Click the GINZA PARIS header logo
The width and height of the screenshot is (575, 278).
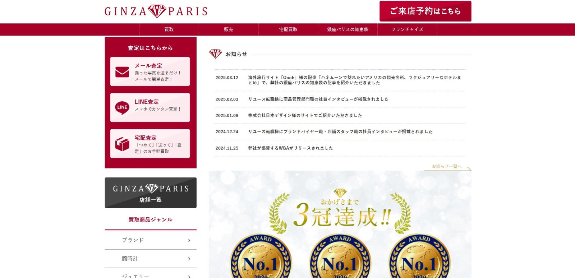click(x=156, y=11)
